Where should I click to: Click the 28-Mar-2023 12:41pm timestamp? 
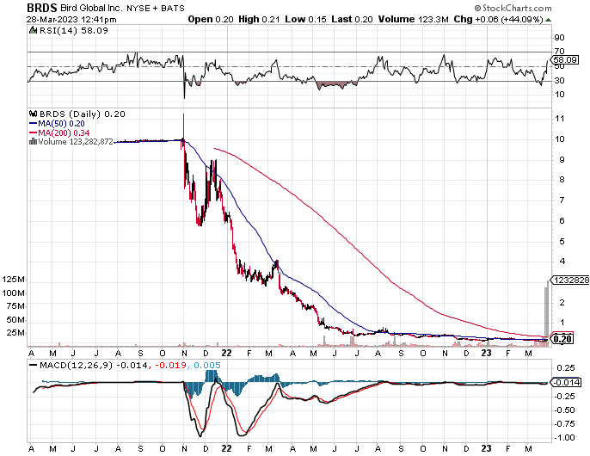(71, 19)
